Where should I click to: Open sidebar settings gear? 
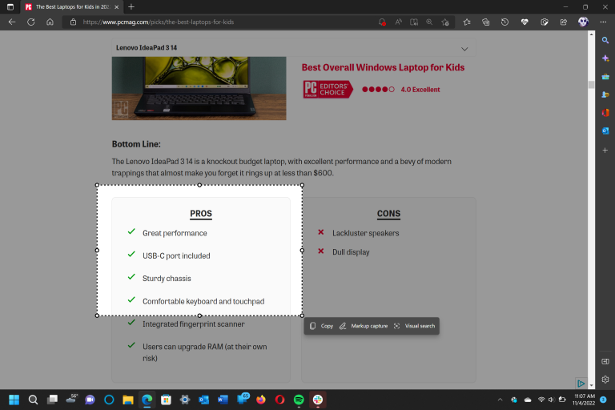coord(605,380)
